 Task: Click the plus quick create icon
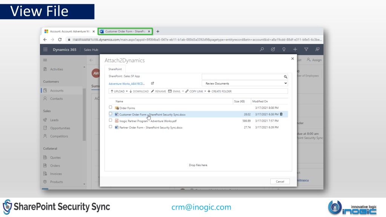tap(295, 49)
